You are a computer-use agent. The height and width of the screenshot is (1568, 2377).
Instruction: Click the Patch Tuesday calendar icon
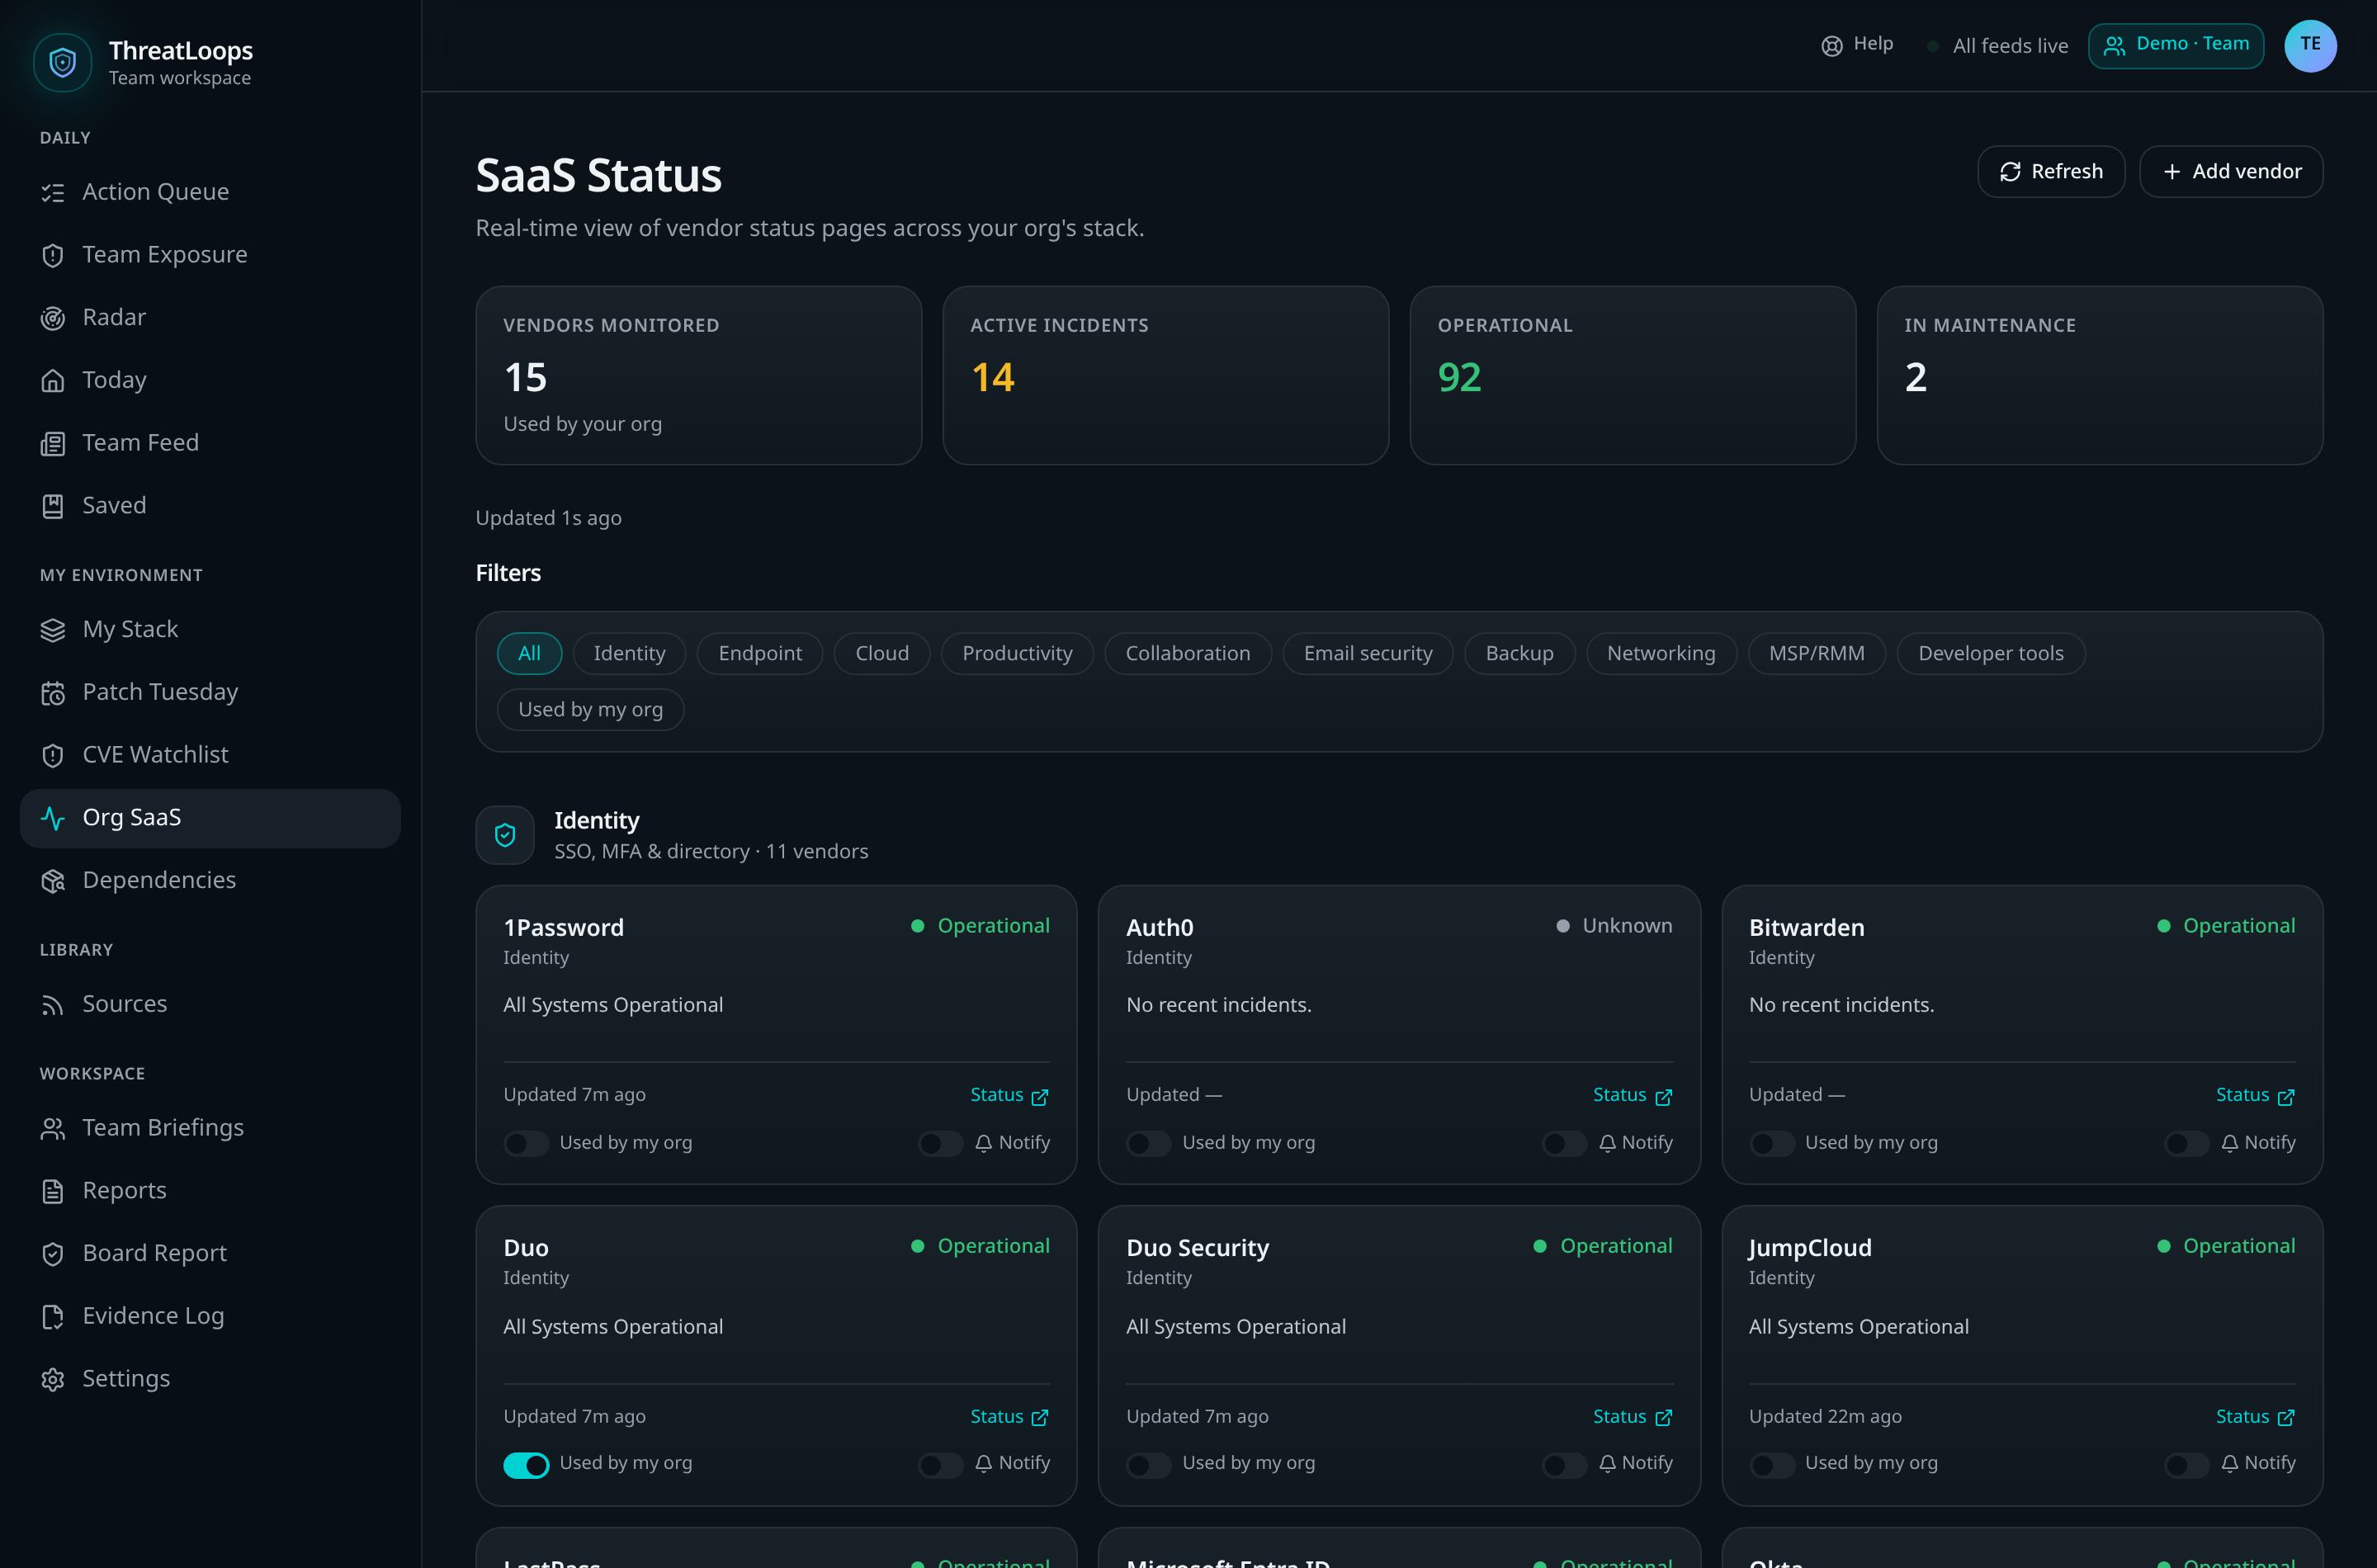[53, 693]
